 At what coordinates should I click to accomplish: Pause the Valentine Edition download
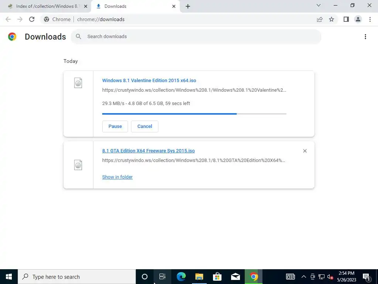pos(115,126)
